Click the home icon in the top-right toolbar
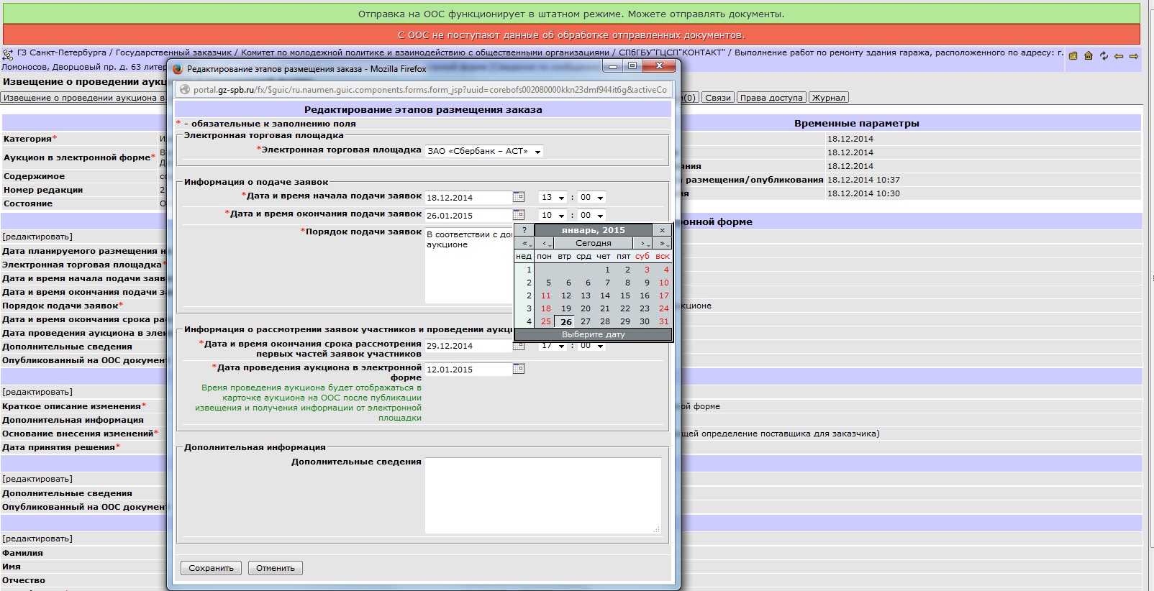 pos(1088,56)
